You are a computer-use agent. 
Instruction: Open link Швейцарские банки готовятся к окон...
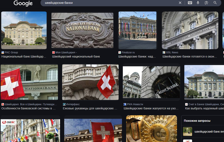(x=189, y=56)
